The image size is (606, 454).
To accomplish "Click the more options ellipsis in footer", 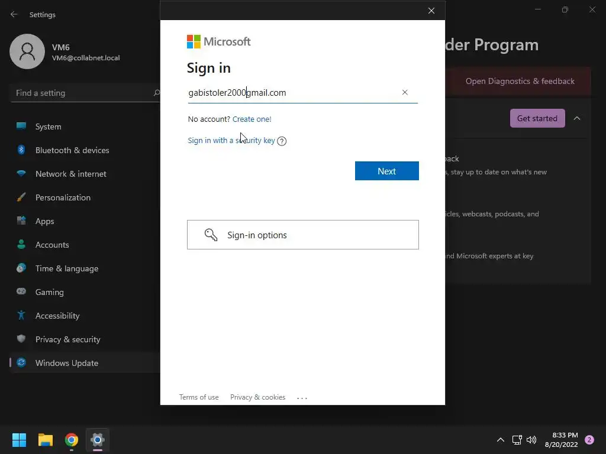I will pos(302,398).
